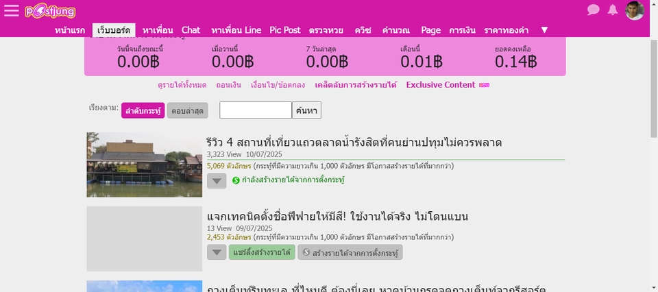Click the Postjung logo
The width and height of the screenshot is (658, 292).
pos(51,12)
